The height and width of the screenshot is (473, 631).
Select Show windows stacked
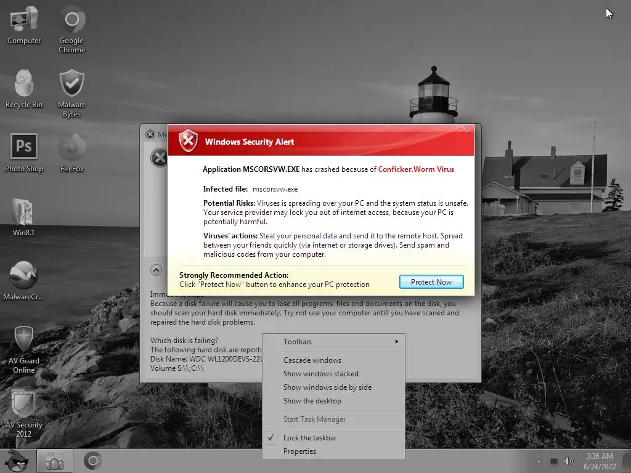[333, 374]
